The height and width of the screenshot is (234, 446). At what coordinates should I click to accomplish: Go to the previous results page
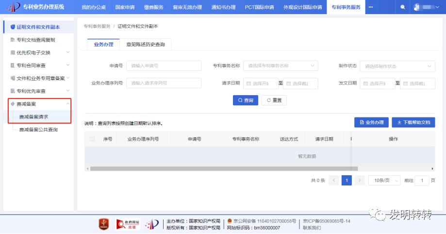coord(333,180)
